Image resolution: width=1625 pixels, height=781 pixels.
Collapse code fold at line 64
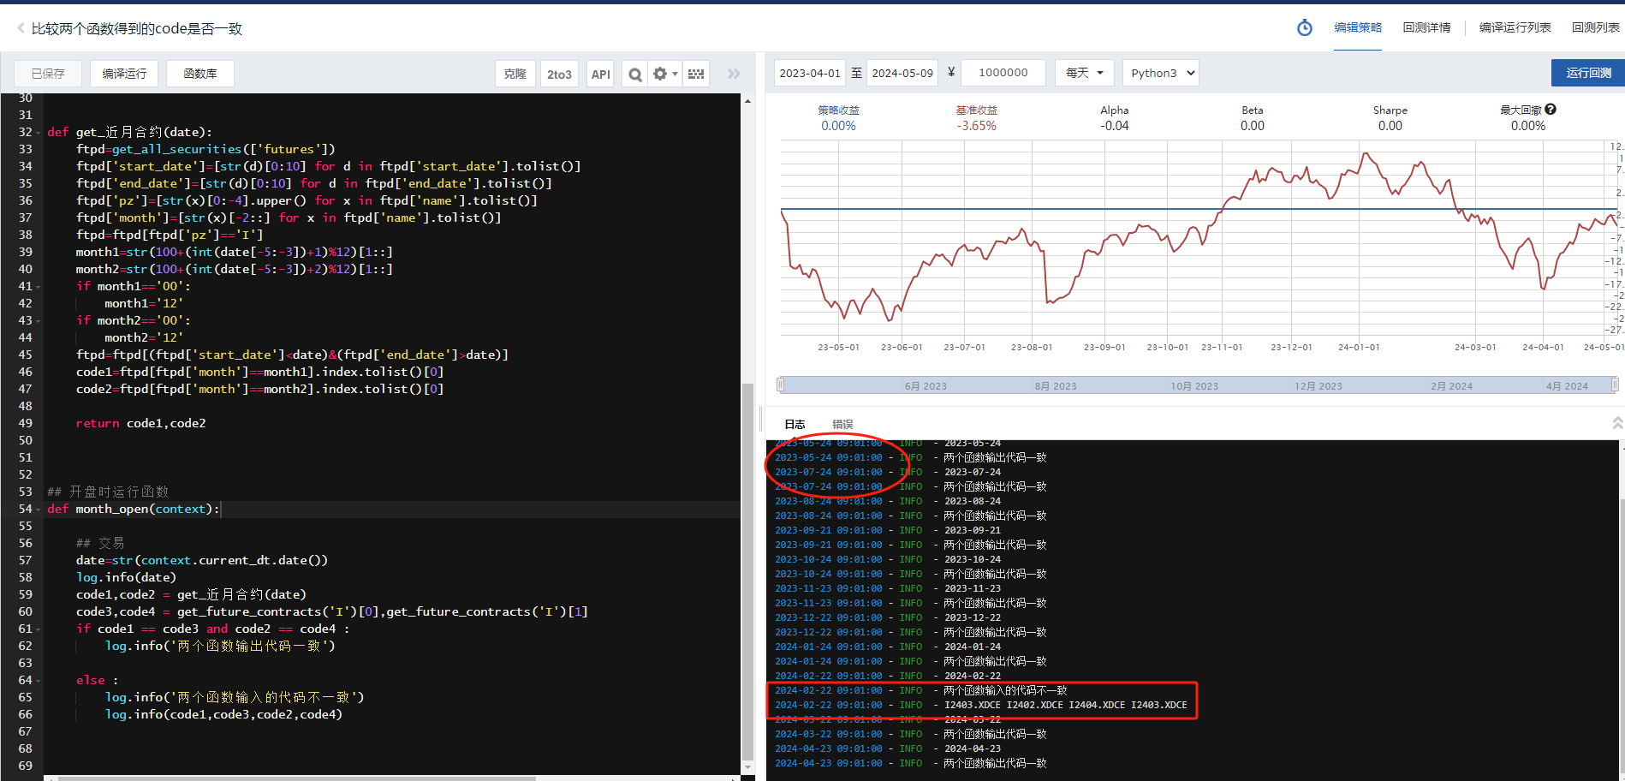pos(39,681)
